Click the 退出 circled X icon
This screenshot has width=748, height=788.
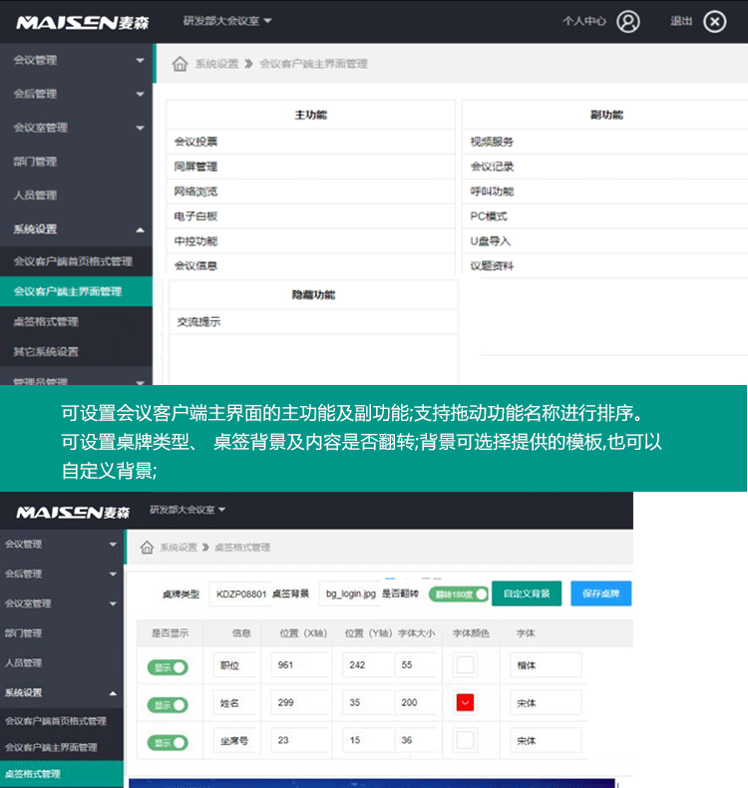[714, 21]
